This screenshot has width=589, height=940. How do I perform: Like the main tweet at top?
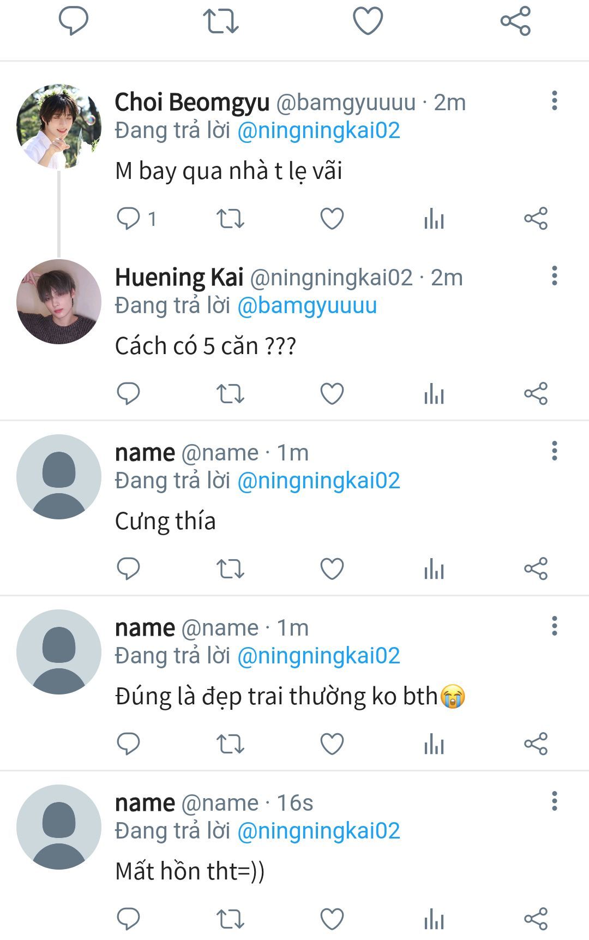pos(368,21)
